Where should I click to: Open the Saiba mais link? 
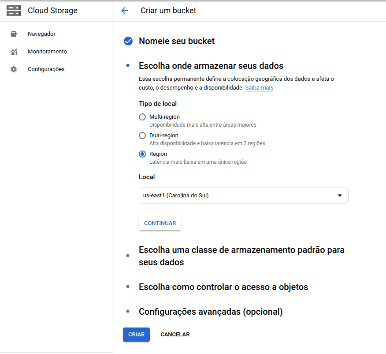click(x=259, y=88)
